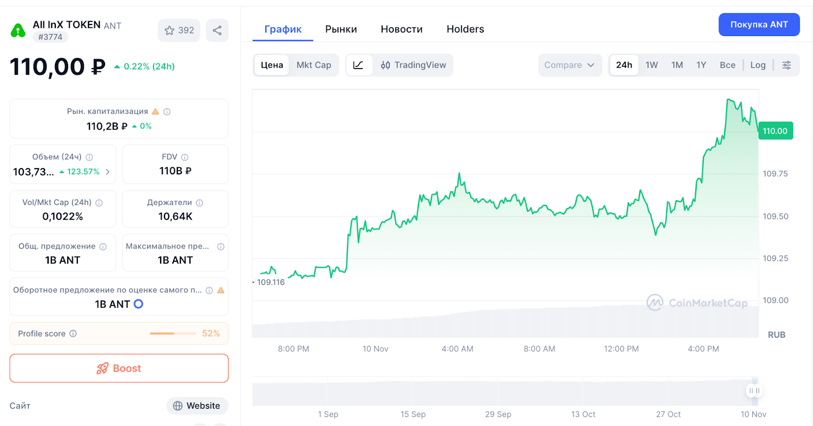Open chart settings sliders icon
This screenshot has width=813, height=426.
point(787,65)
